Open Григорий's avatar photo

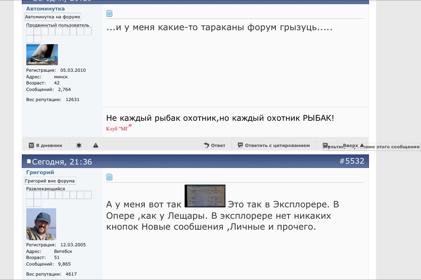[41, 224]
